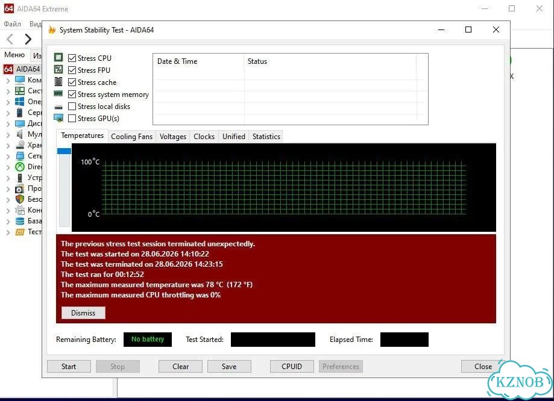Expand the network tree node chevron
Image resolution: width=554 pixels, height=401 pixels.
[x=8, y=157]
